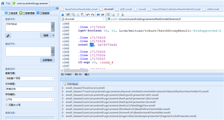The width and height of the screenshot is (224, 120).
Task: Expand the VideoDiggView.smali search result
Action: [63, 106]
